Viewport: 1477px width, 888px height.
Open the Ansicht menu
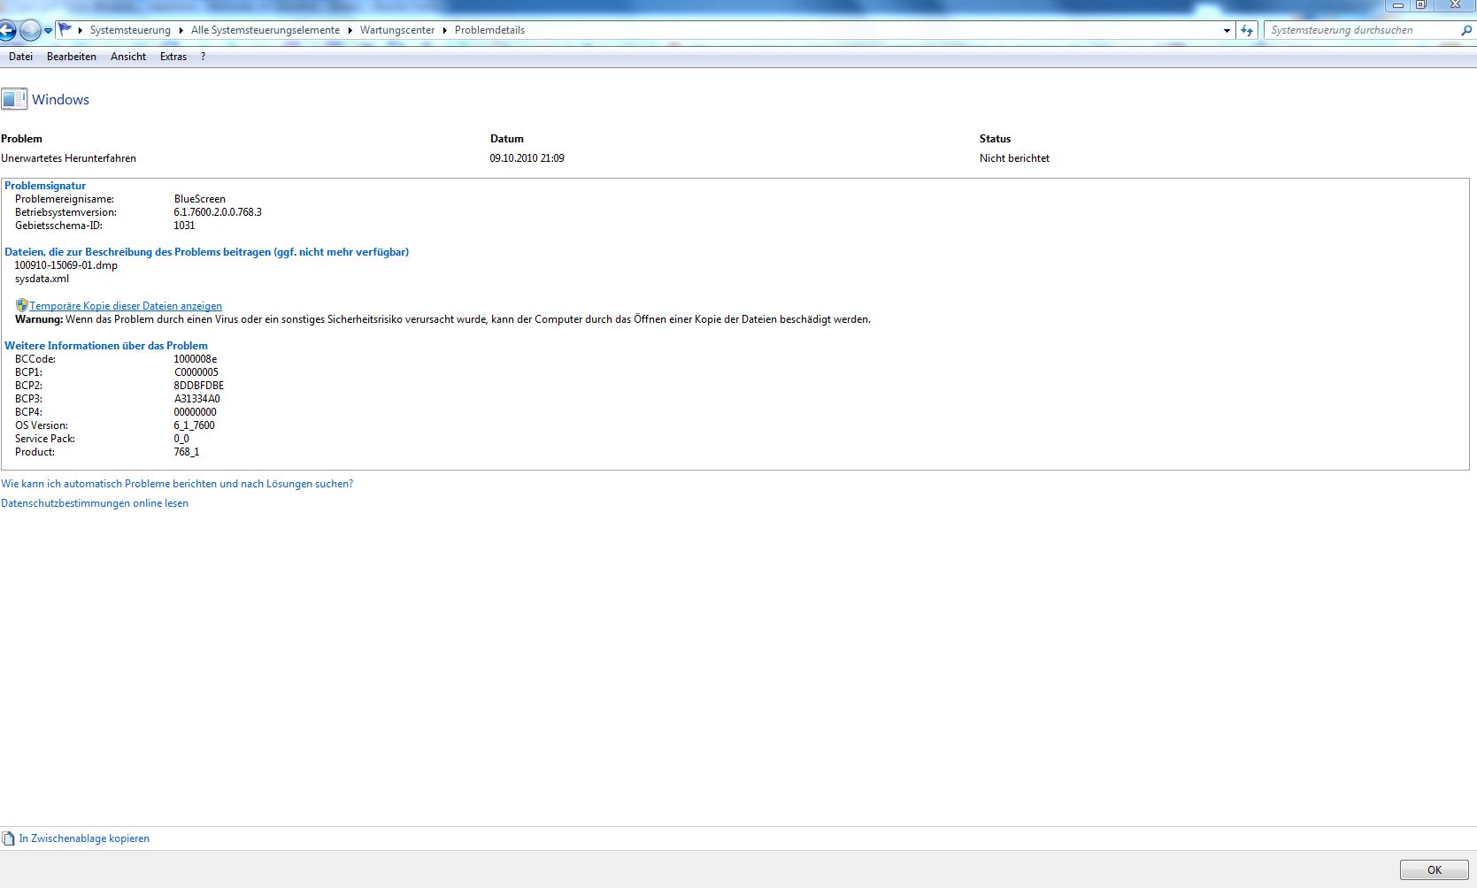(128, 57)
